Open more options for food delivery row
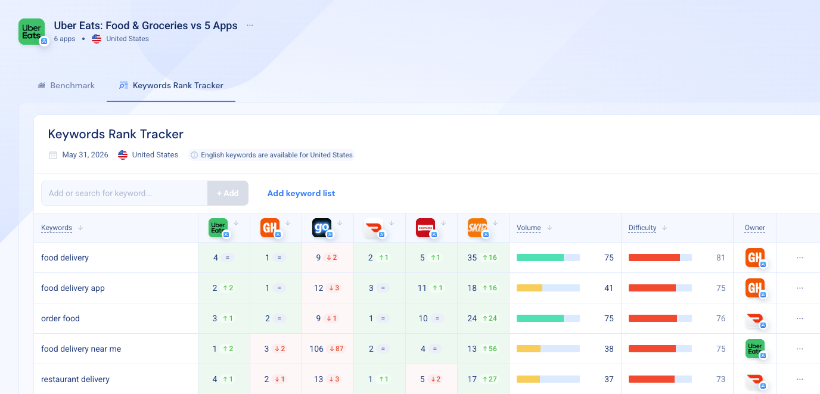Viewport: 820px width, 394px height. 800,258
